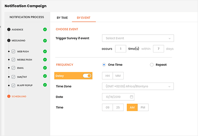Screen dimensions: 198x136
Task: Choose the PM button
Action: point(143,107)
